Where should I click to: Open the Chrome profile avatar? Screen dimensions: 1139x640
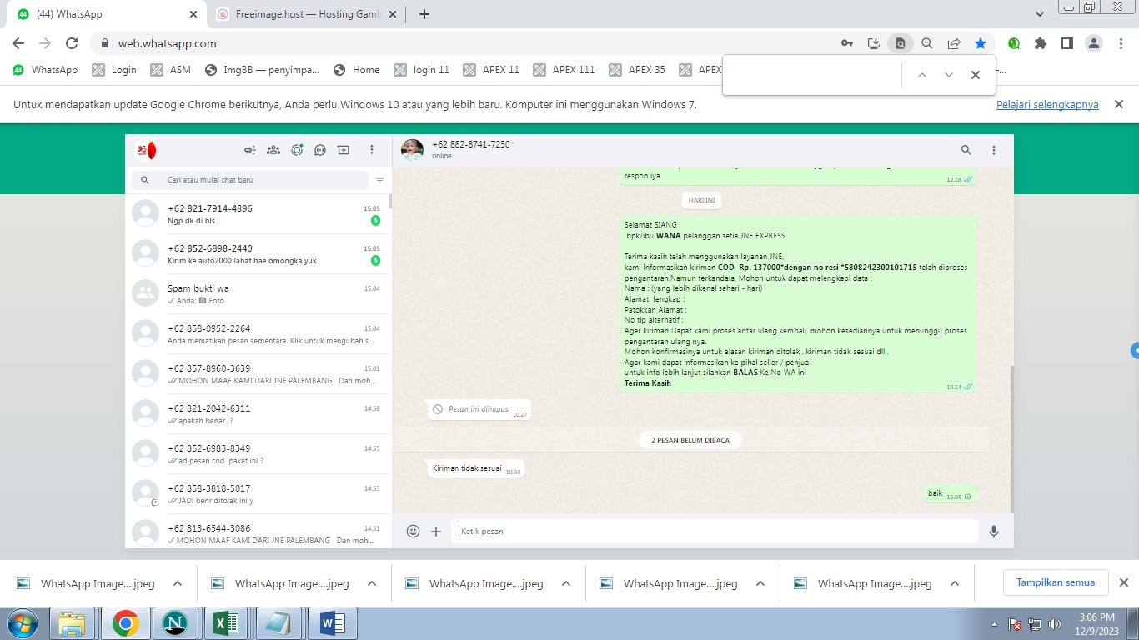pos(1094,43)
